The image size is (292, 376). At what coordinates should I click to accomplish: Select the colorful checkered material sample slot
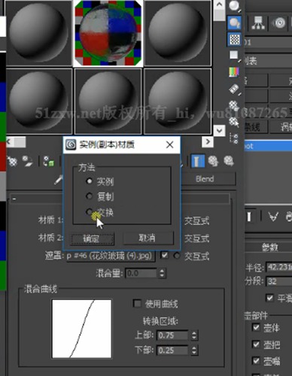(108, 33)
